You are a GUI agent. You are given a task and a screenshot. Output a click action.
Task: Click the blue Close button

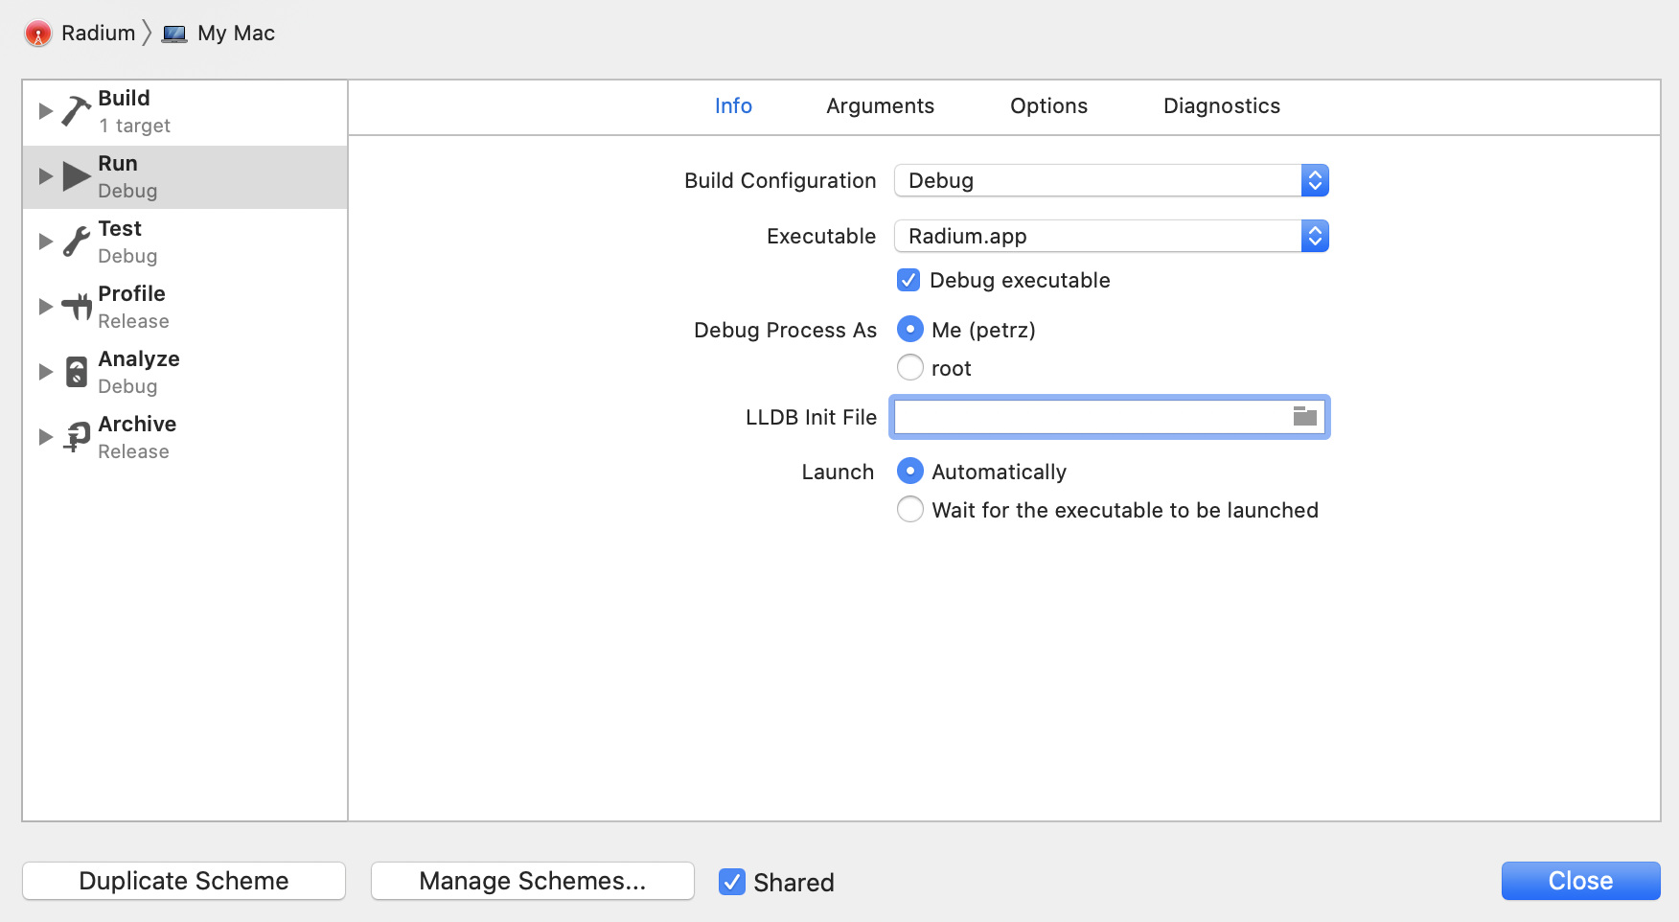[x=1580, y=881]
